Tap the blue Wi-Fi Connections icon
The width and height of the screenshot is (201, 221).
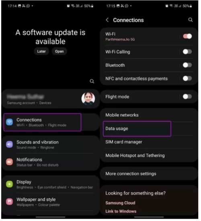coord(10,122)
